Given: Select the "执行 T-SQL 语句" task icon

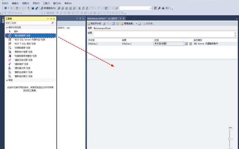Looking at the screenshot, I should 10,44.
